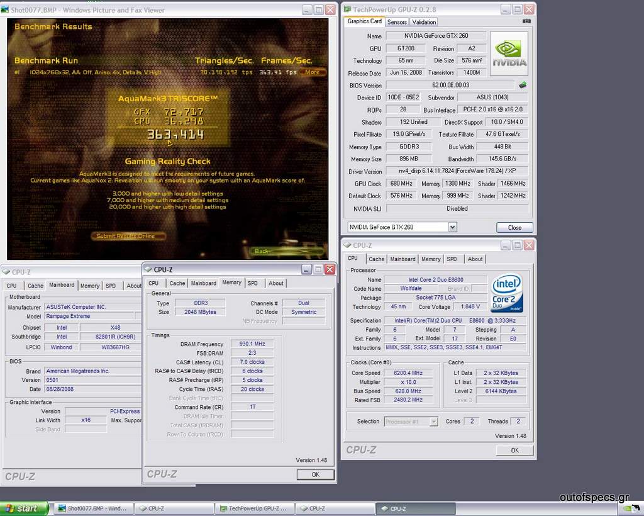This screenshot has width=644, height=516.
Task: Click the memory Size value '2048 MBytes'
Action: pos(200,312)
